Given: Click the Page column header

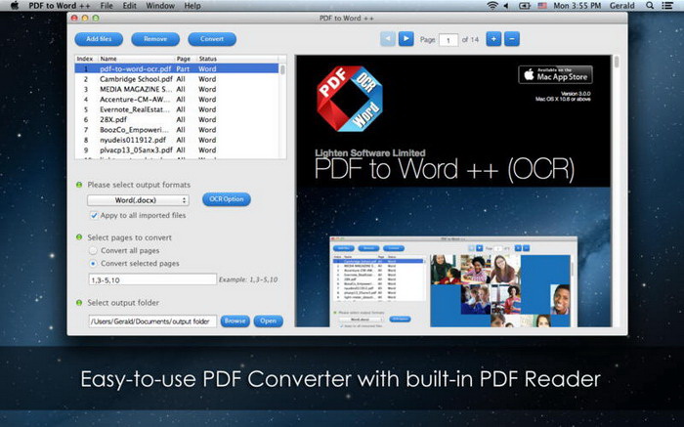Looking at the screenshot, I should [x=185, y=59].
